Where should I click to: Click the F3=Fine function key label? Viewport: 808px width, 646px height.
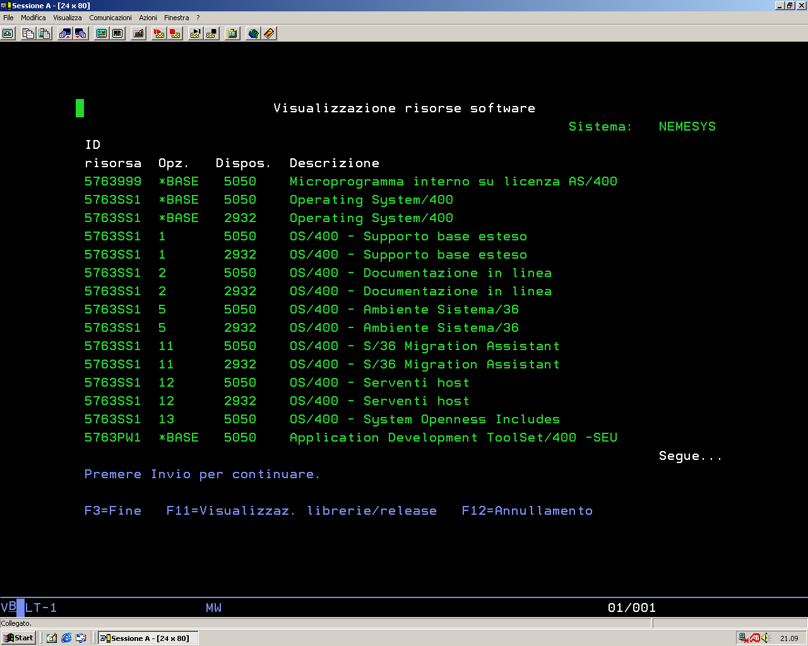pos(113,510)
